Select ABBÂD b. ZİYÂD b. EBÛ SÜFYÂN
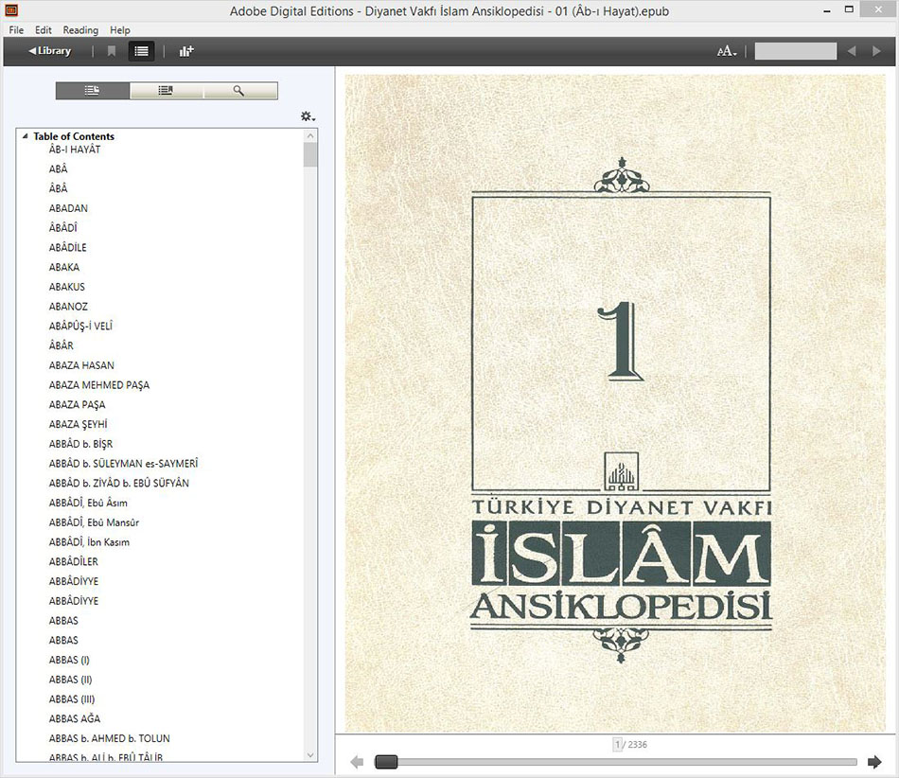Viewport: 899px width, 778px height. coord(118,483)
